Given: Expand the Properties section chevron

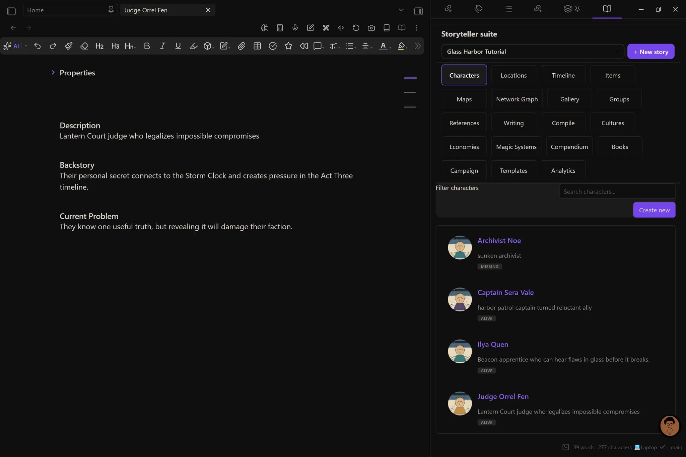Looking at the screenshot, I should 53,72.
